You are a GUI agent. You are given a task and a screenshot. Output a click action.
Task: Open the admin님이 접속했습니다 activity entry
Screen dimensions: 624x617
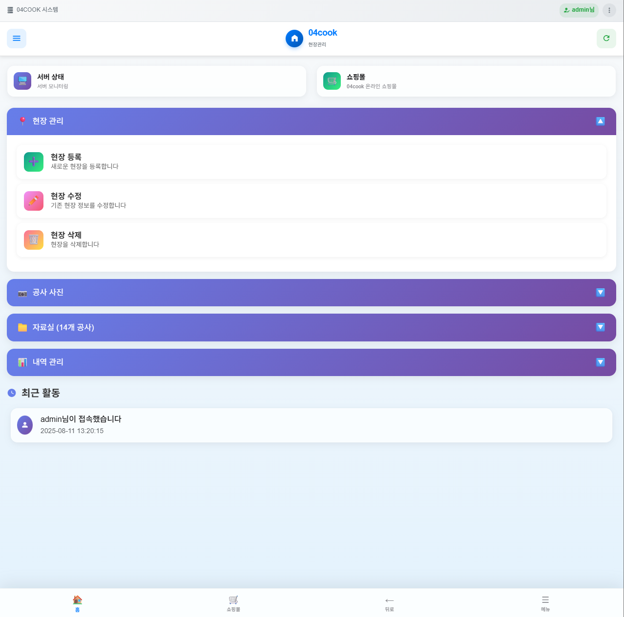point(312,425)
